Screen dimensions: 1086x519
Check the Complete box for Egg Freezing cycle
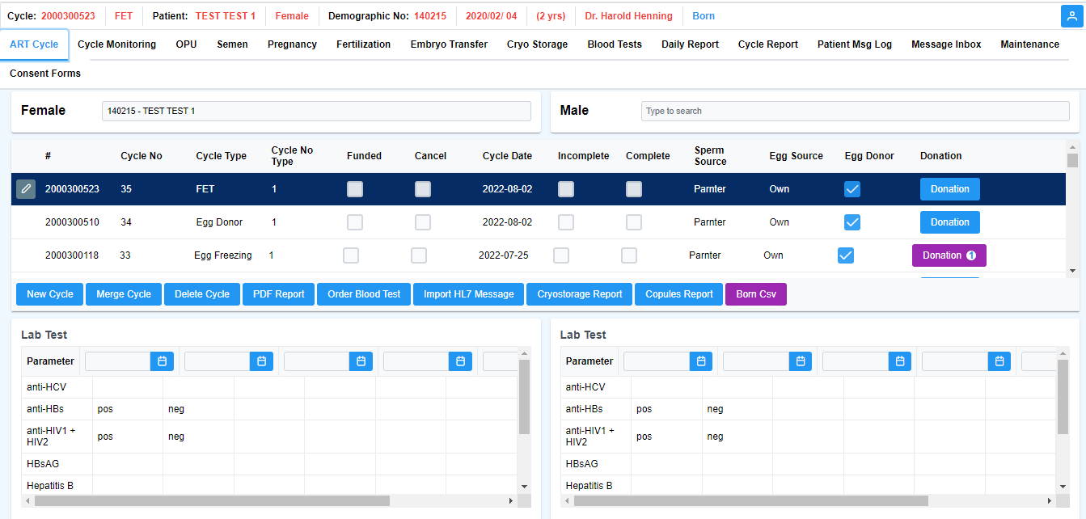(629, 255)
